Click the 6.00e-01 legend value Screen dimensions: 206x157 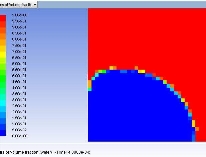tap(19, 64)
